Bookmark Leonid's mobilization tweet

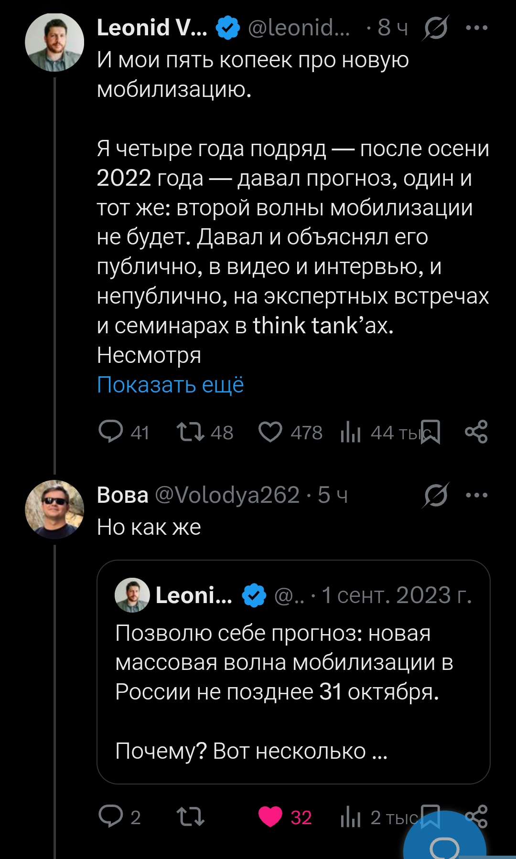430,432
